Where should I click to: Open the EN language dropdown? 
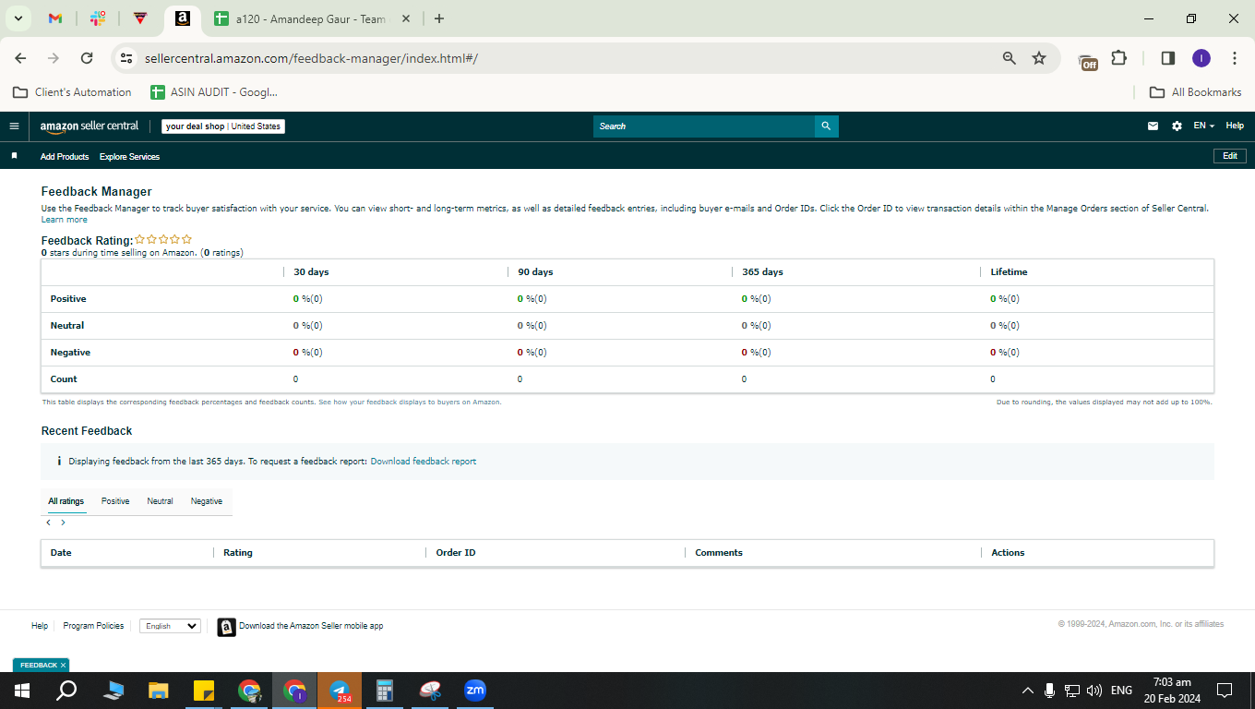pyautogui.click(x=1203, y=126)
